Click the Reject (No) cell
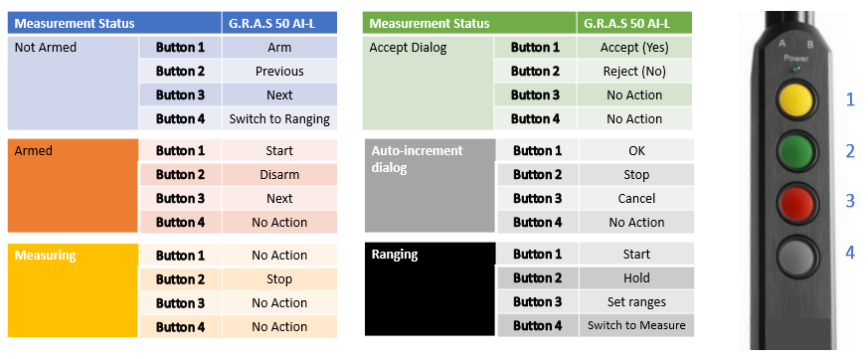The image size is (868, 359). coord(634,72)
